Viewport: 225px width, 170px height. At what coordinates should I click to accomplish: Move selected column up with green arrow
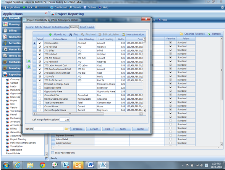point(29,61)
